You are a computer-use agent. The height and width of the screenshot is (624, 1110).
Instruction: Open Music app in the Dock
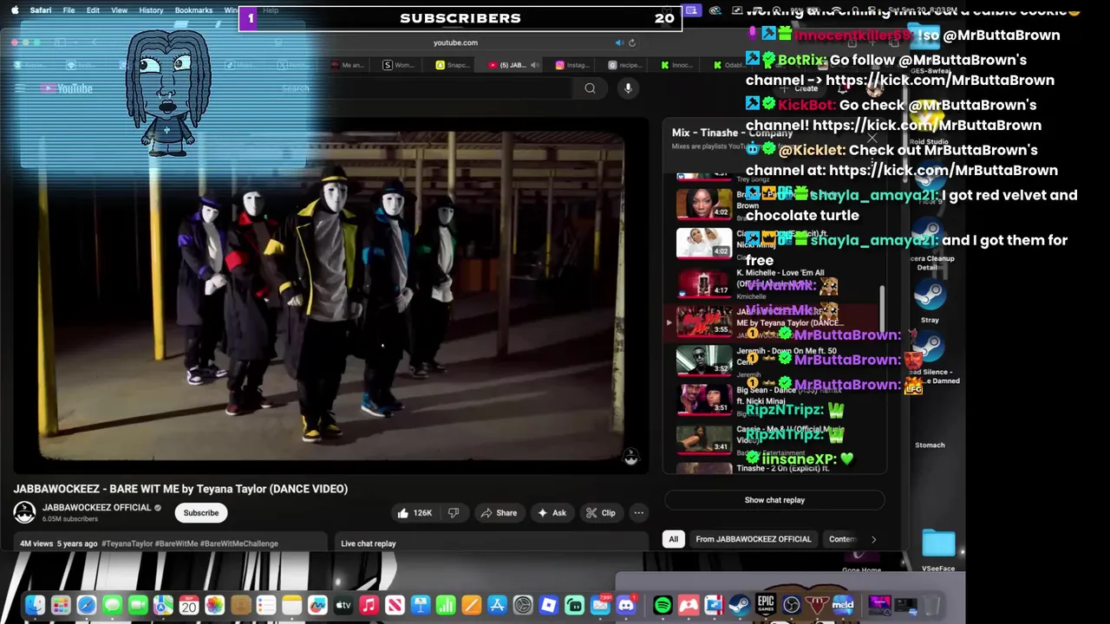(369, 605)
